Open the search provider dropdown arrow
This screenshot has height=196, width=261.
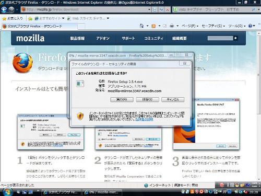258,9
